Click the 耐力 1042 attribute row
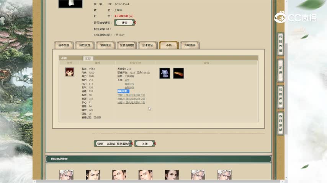Screen dimensions: 327x183 click(x=88, y=76)
